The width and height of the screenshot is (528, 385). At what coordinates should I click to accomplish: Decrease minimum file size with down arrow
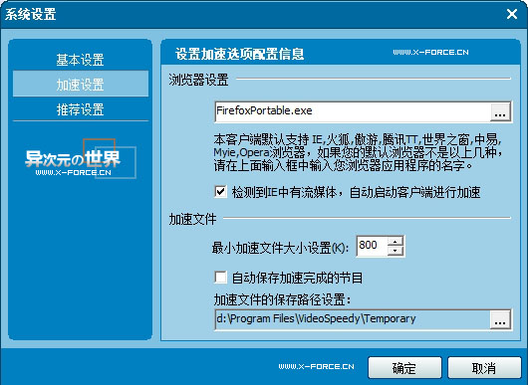pos(395,251)
